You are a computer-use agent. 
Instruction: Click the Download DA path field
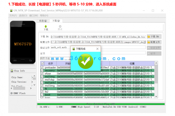click(x=98, y=37)
